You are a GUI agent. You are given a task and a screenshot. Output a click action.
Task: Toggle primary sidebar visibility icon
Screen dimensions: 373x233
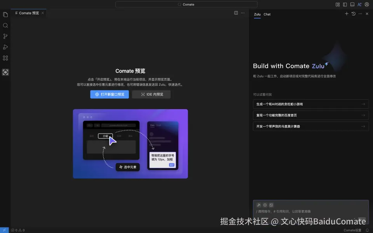click(345, 5)
